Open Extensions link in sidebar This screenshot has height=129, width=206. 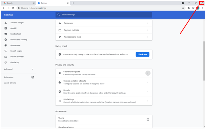tap(9, 77)
